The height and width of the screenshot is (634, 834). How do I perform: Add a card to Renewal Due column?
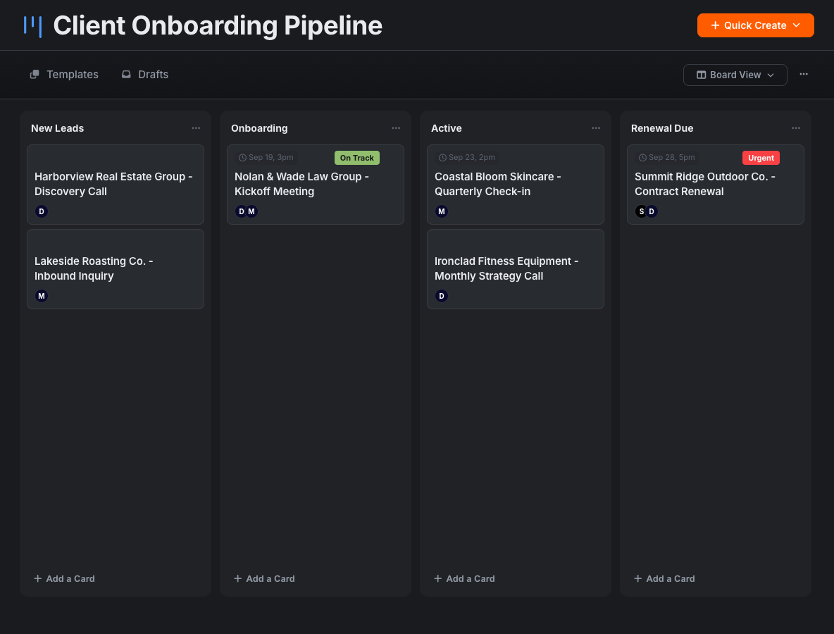[664, 578]
